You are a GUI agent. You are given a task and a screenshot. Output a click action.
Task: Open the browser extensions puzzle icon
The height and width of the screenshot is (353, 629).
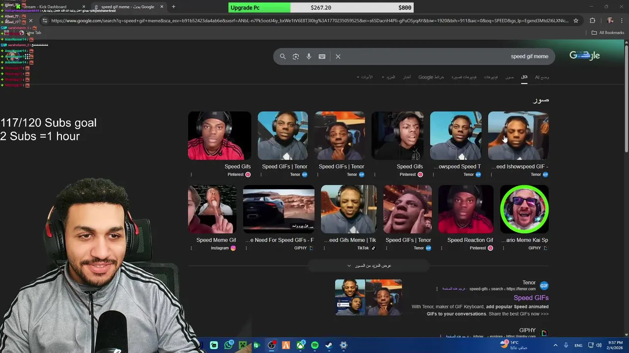click(x=592, y=21)
